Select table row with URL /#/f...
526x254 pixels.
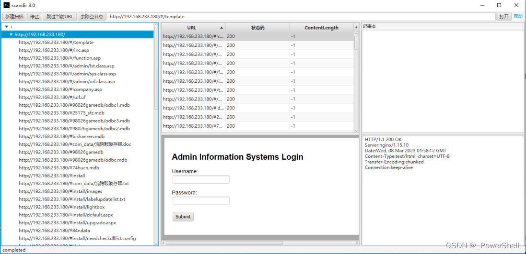(257, 72)
